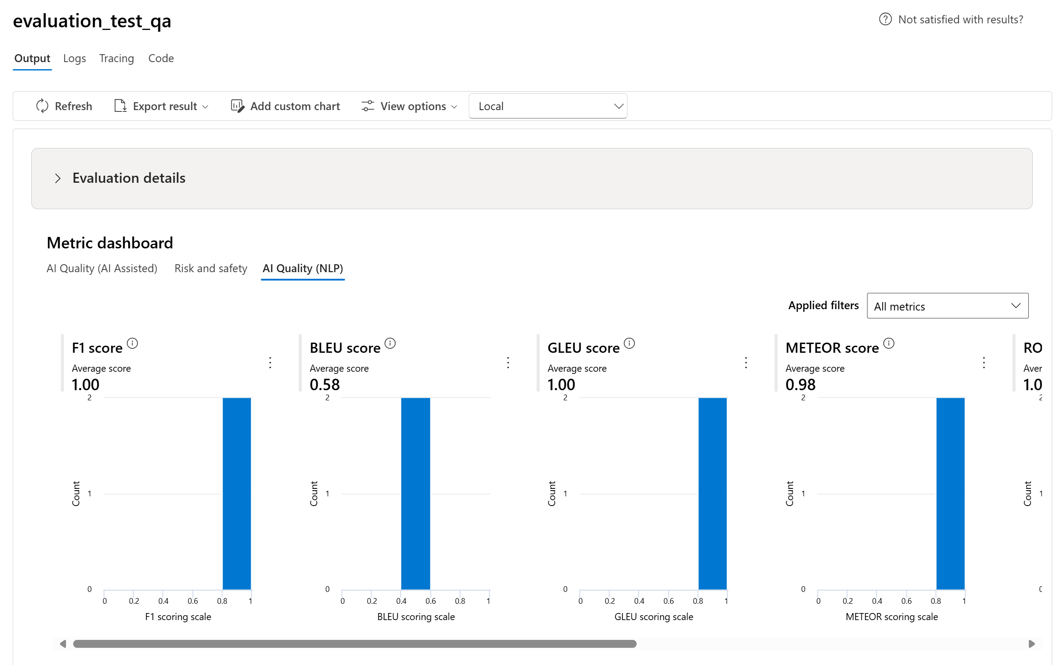Viewport: 1064px width, 665px height.
Task: Click the Refresh icon in toolbar
Action: [x=42, y=106]
